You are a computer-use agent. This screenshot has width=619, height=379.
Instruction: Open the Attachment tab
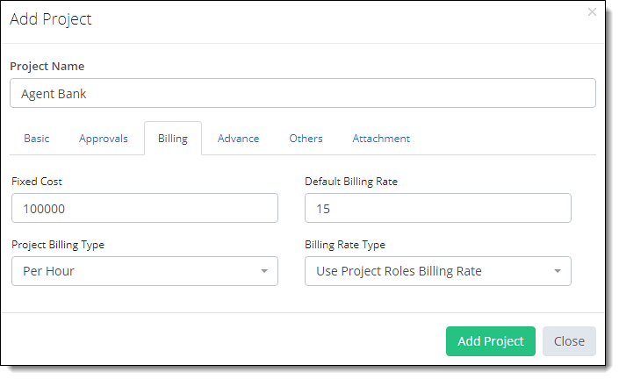pyautogui.click(x=381, y=139)
